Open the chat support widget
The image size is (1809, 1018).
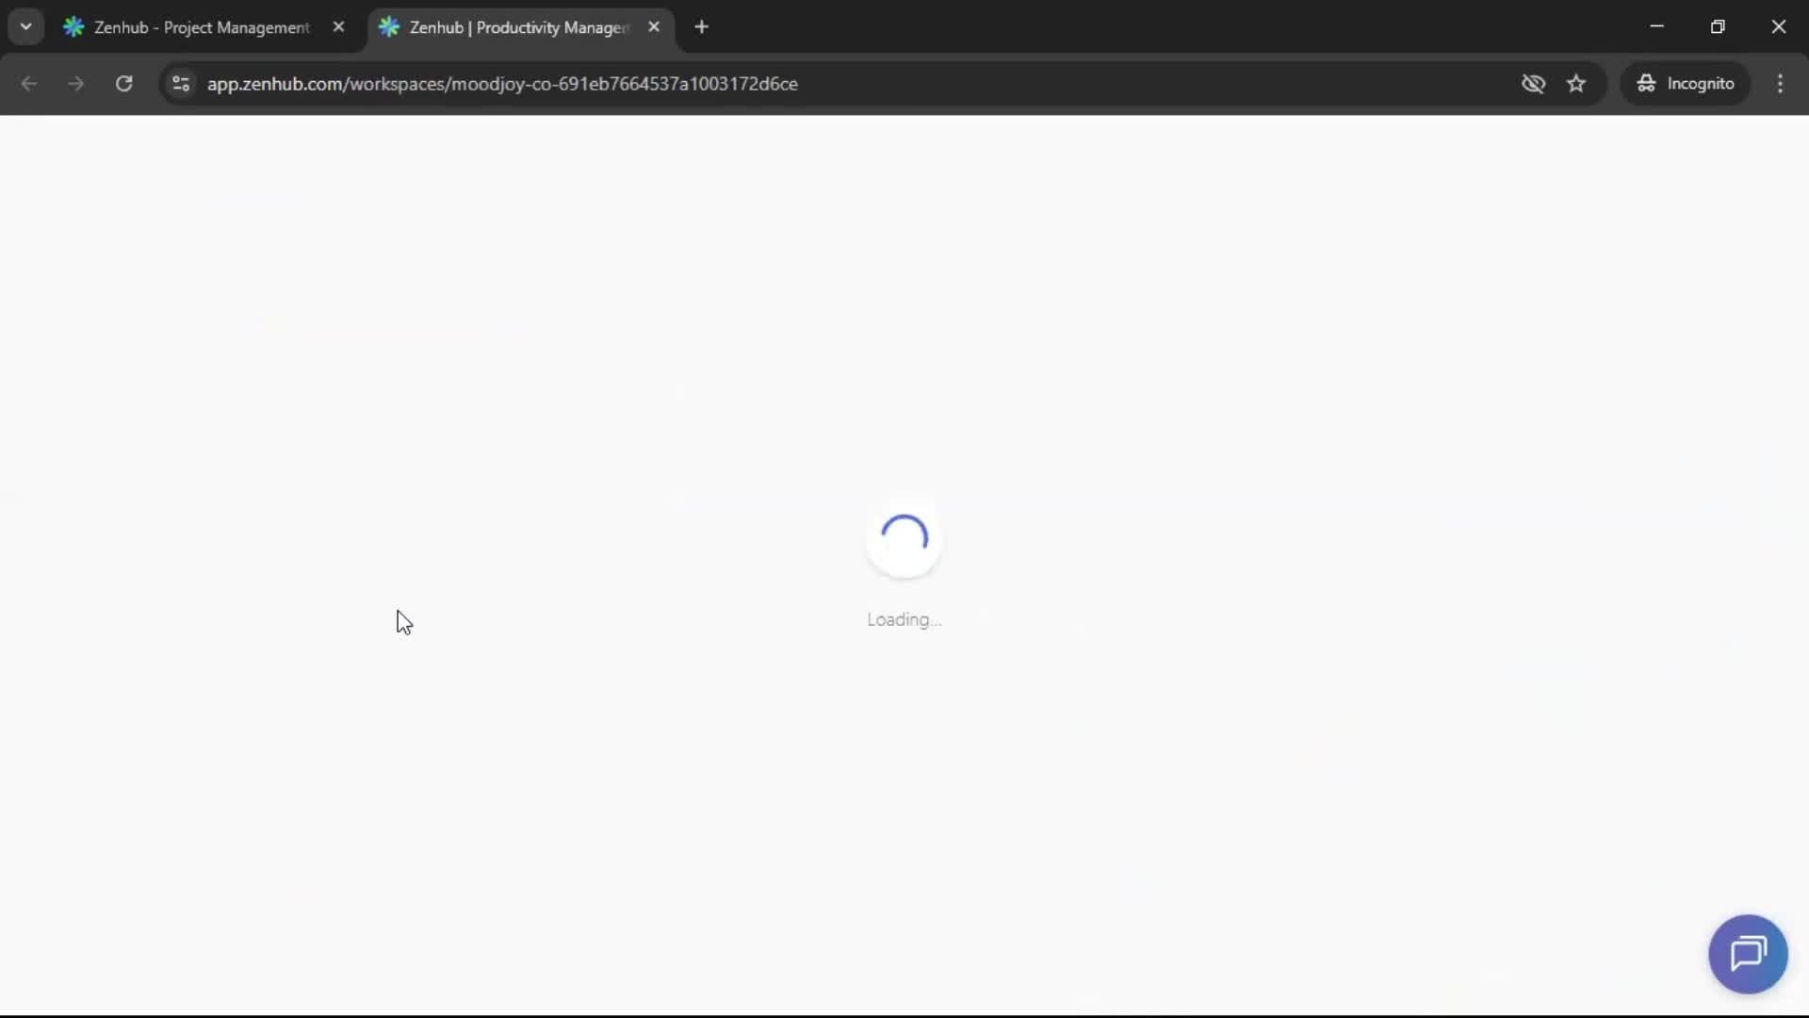1748,954
